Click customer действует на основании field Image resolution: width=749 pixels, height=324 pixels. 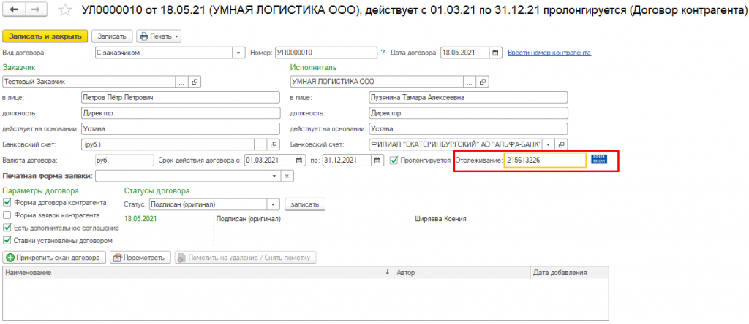click(180, 128)
